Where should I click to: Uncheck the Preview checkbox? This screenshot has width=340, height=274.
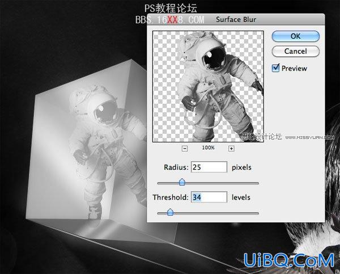(x=275, y=68)
